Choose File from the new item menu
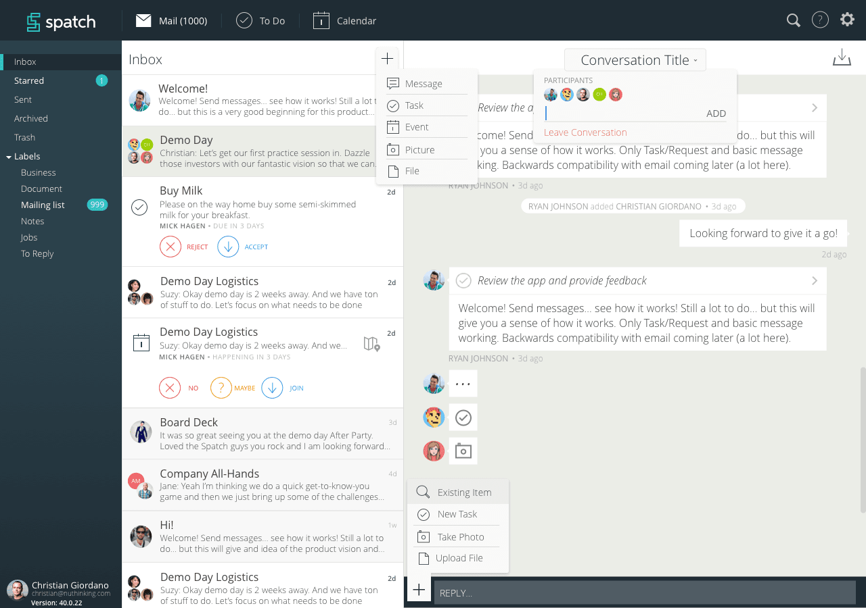 point(426,171)
